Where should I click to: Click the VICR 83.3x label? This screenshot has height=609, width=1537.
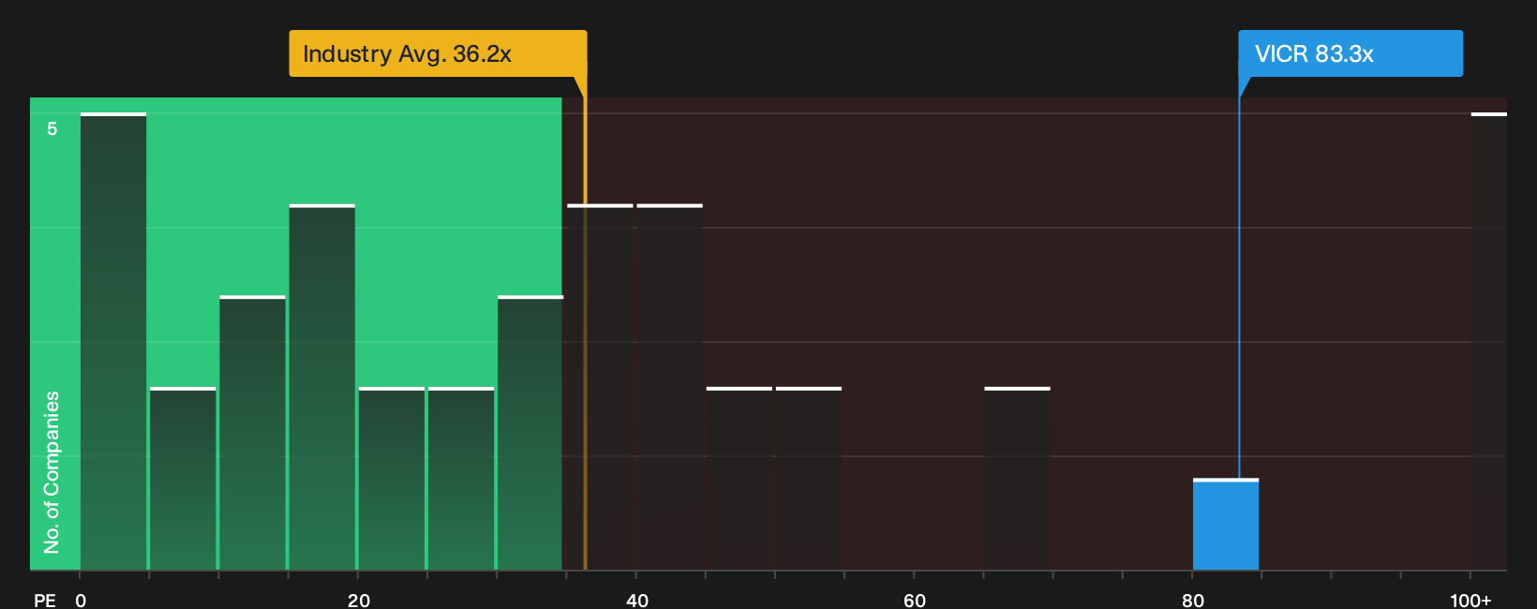(1350, 53)
